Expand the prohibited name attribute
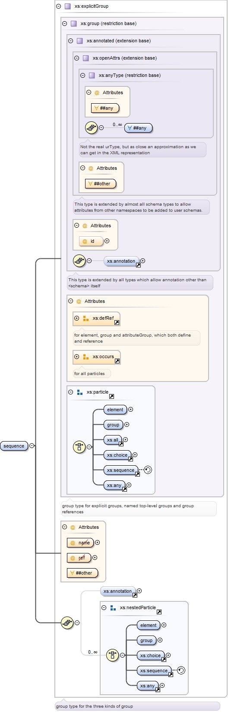The width and height of the screenshot is (228, 712). point(98,543)
